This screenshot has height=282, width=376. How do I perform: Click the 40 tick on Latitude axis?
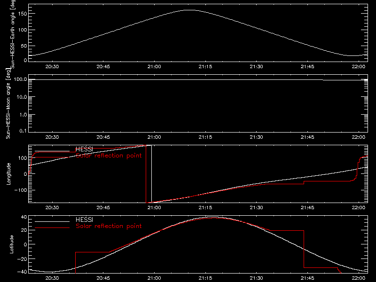pyautogui.click(x=24, y=217)
